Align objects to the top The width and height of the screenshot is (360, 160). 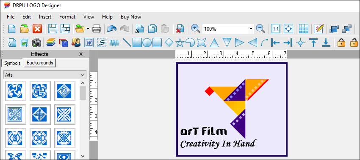coord(313,43)
